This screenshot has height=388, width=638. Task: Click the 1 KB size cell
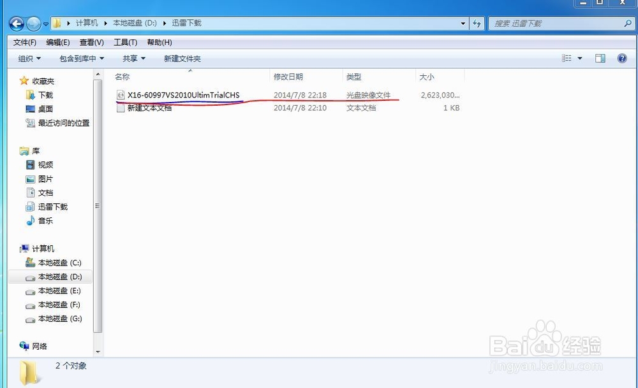point(451,108)
